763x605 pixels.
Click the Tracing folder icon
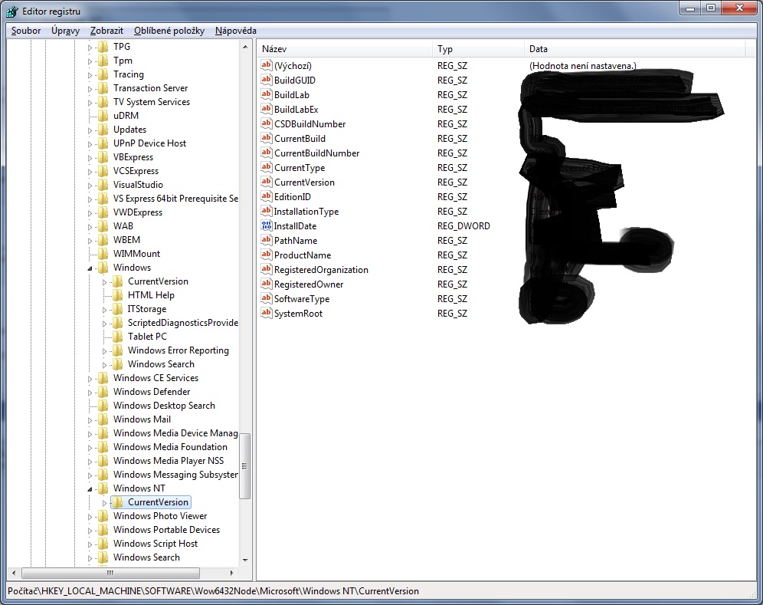click(103, 74)
